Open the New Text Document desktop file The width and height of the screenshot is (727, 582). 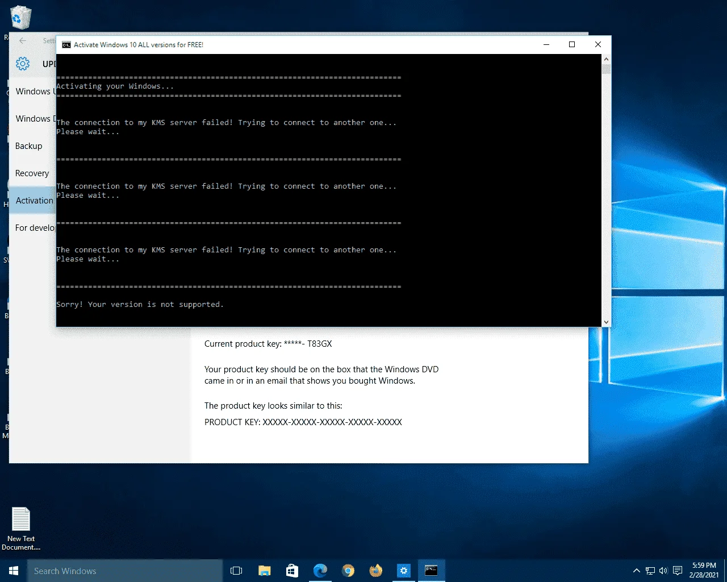(x=21, y=529)
